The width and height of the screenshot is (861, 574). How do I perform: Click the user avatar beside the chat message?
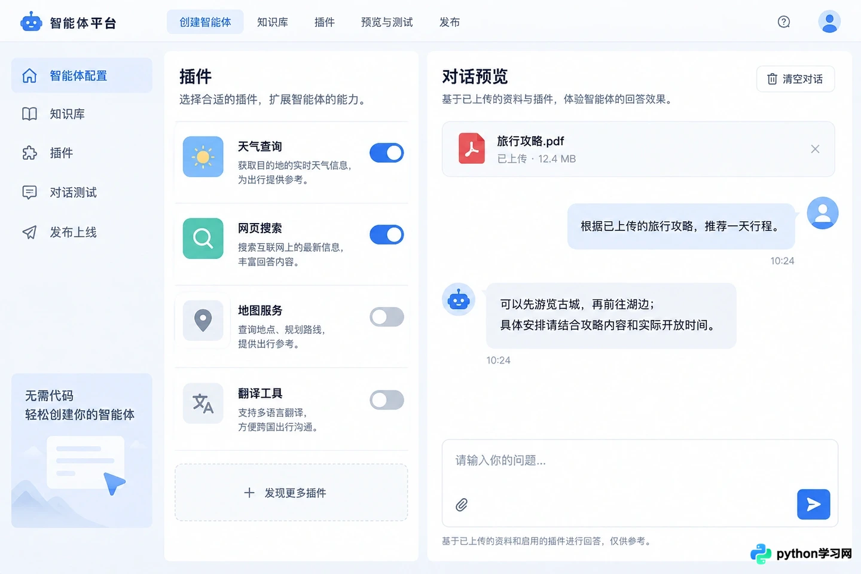pyautogui.click(x=822, y=213)
